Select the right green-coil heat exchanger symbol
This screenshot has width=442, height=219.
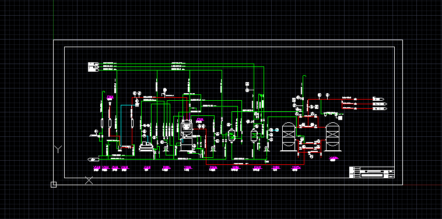254,135
